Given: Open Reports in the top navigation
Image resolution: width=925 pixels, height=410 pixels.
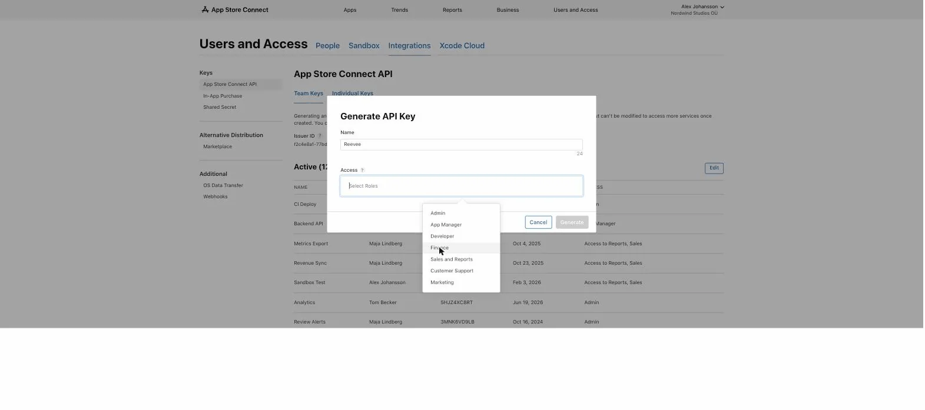Looking at the screenshot, I should (x=452, y=10).
